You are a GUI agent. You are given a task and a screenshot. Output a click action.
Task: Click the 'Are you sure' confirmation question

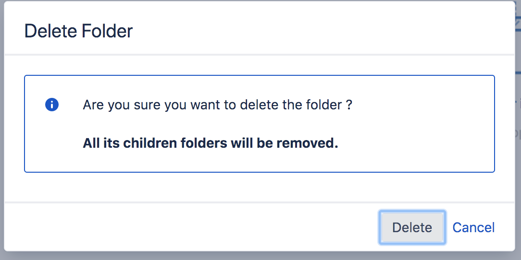pos(217,105)
